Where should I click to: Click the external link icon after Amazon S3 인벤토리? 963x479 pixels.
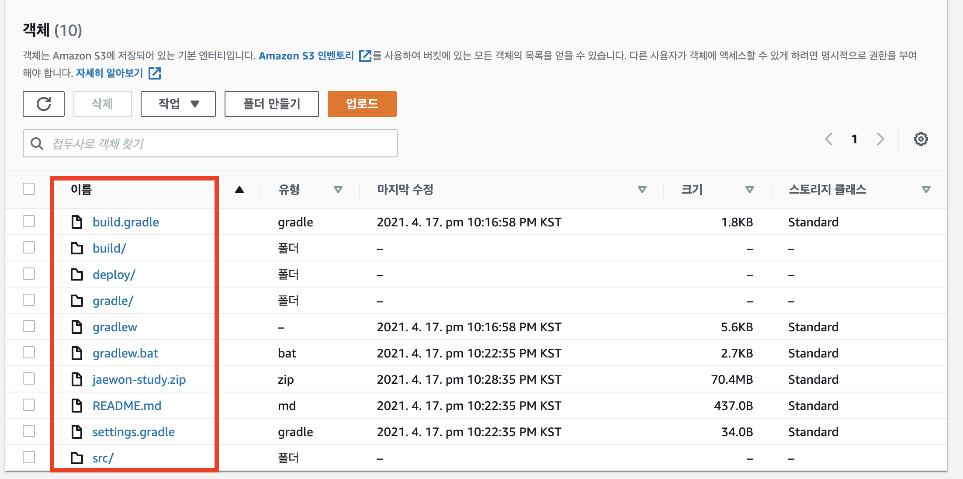365,56
